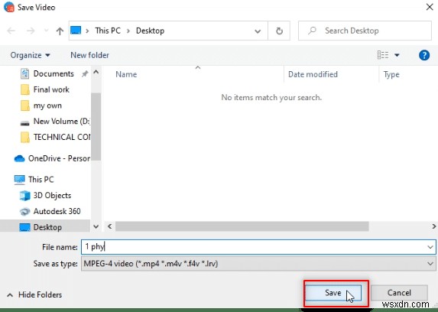The height and width of the screenshot is (312, 438).
Task: Click the Back navigation arrow
Action: 11,31
